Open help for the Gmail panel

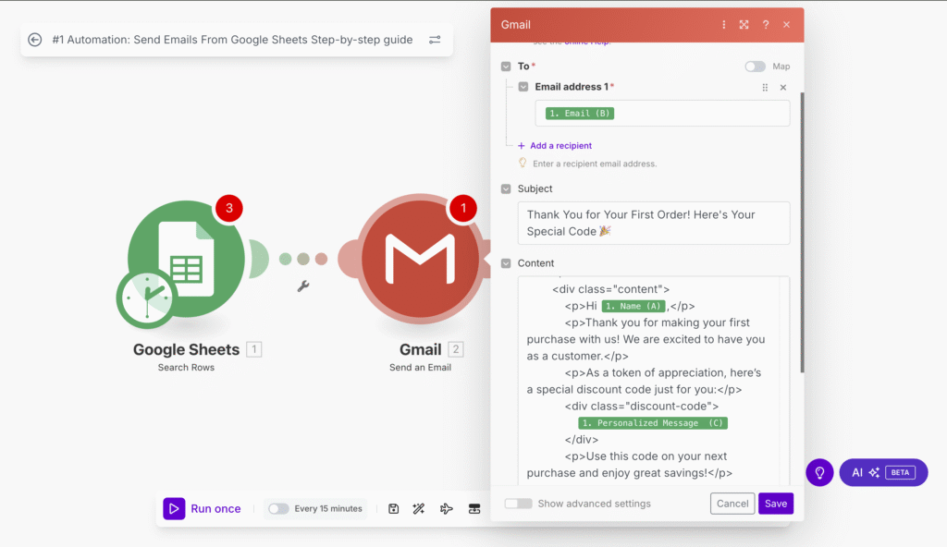(x=766, y=25)
